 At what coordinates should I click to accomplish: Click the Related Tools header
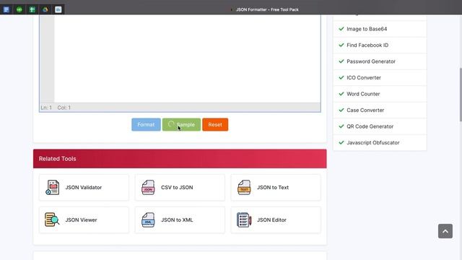(180, 159)
